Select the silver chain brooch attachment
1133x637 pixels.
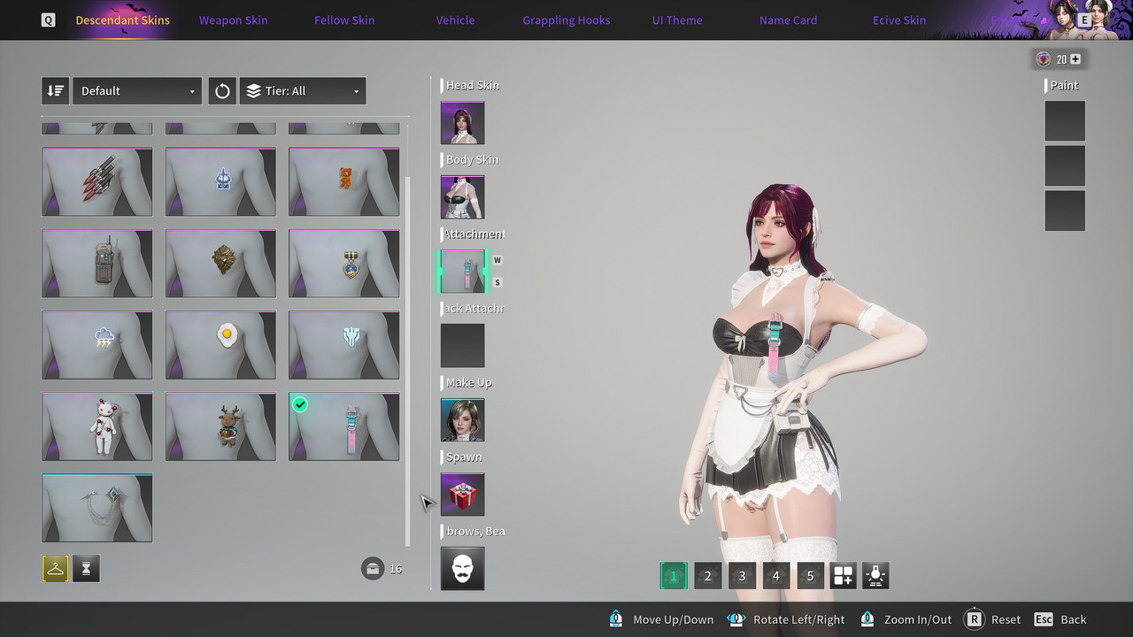point(97,508)
